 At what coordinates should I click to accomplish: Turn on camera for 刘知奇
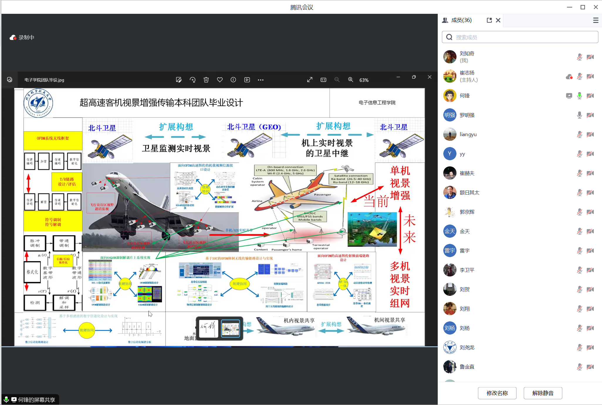click(590, 57)
